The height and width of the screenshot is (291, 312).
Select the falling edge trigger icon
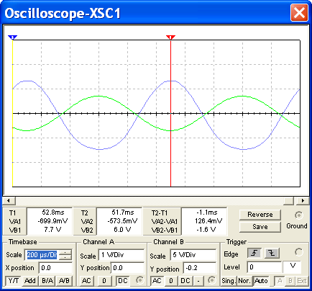pyautogui.click(x=272, y=253)
